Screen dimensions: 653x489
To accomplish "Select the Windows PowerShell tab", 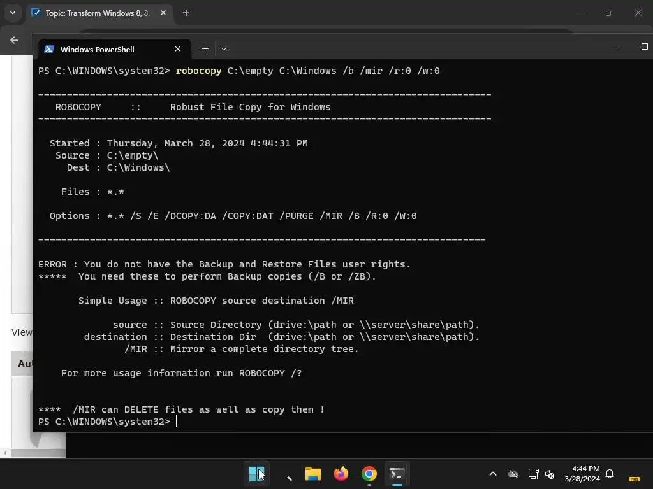I will 115,49.
